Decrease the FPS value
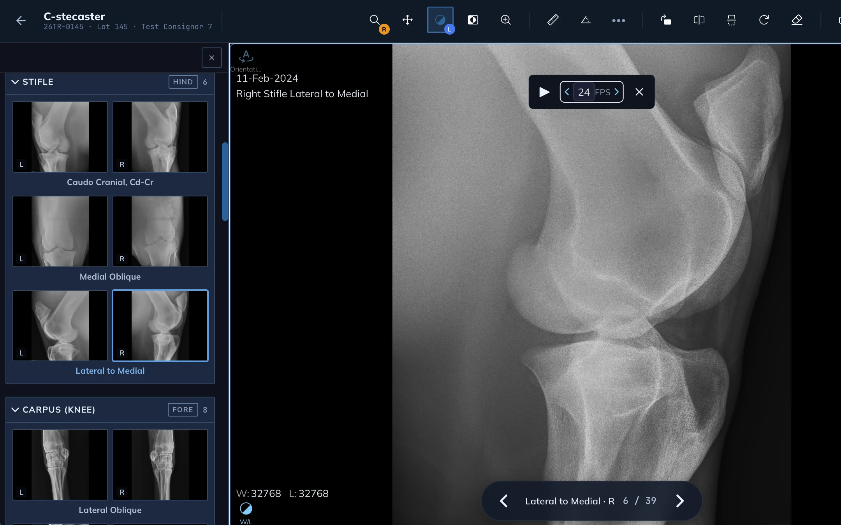The width and height of the screenshot is (841, 525). pos(567,92)
